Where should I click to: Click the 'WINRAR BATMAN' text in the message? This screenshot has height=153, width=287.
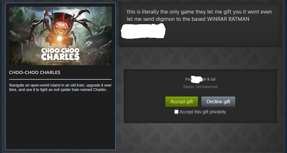[228, 19]
